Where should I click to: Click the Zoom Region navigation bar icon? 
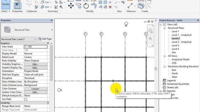pyautogui.click(x=150, y=39)
